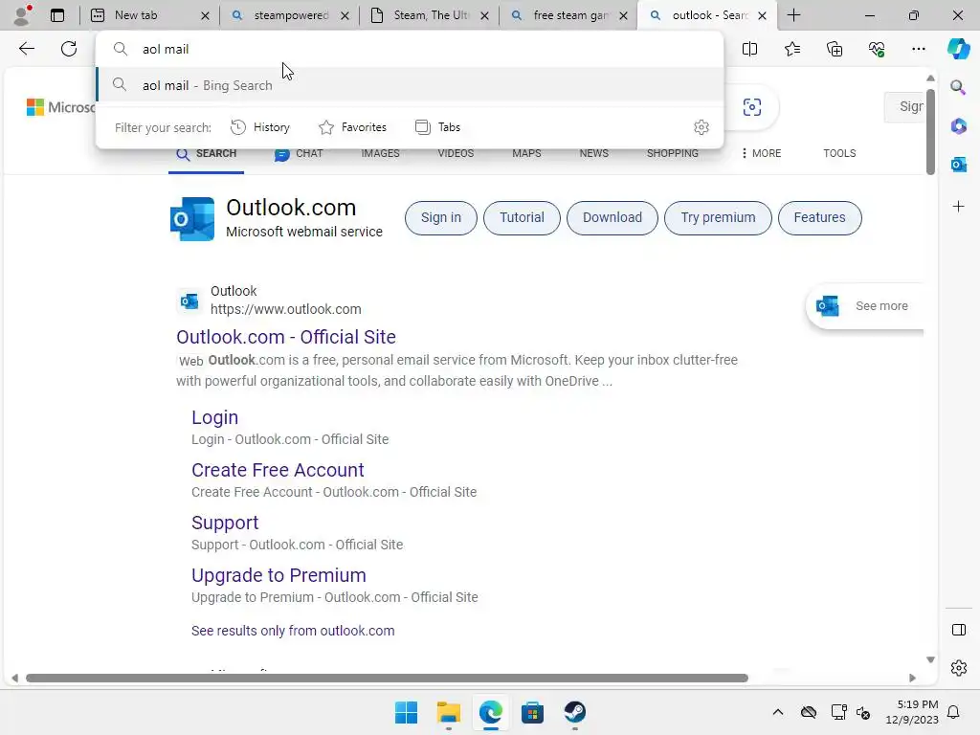Click the See more Outlook card
Screen dimensions: 980x735
865,305
